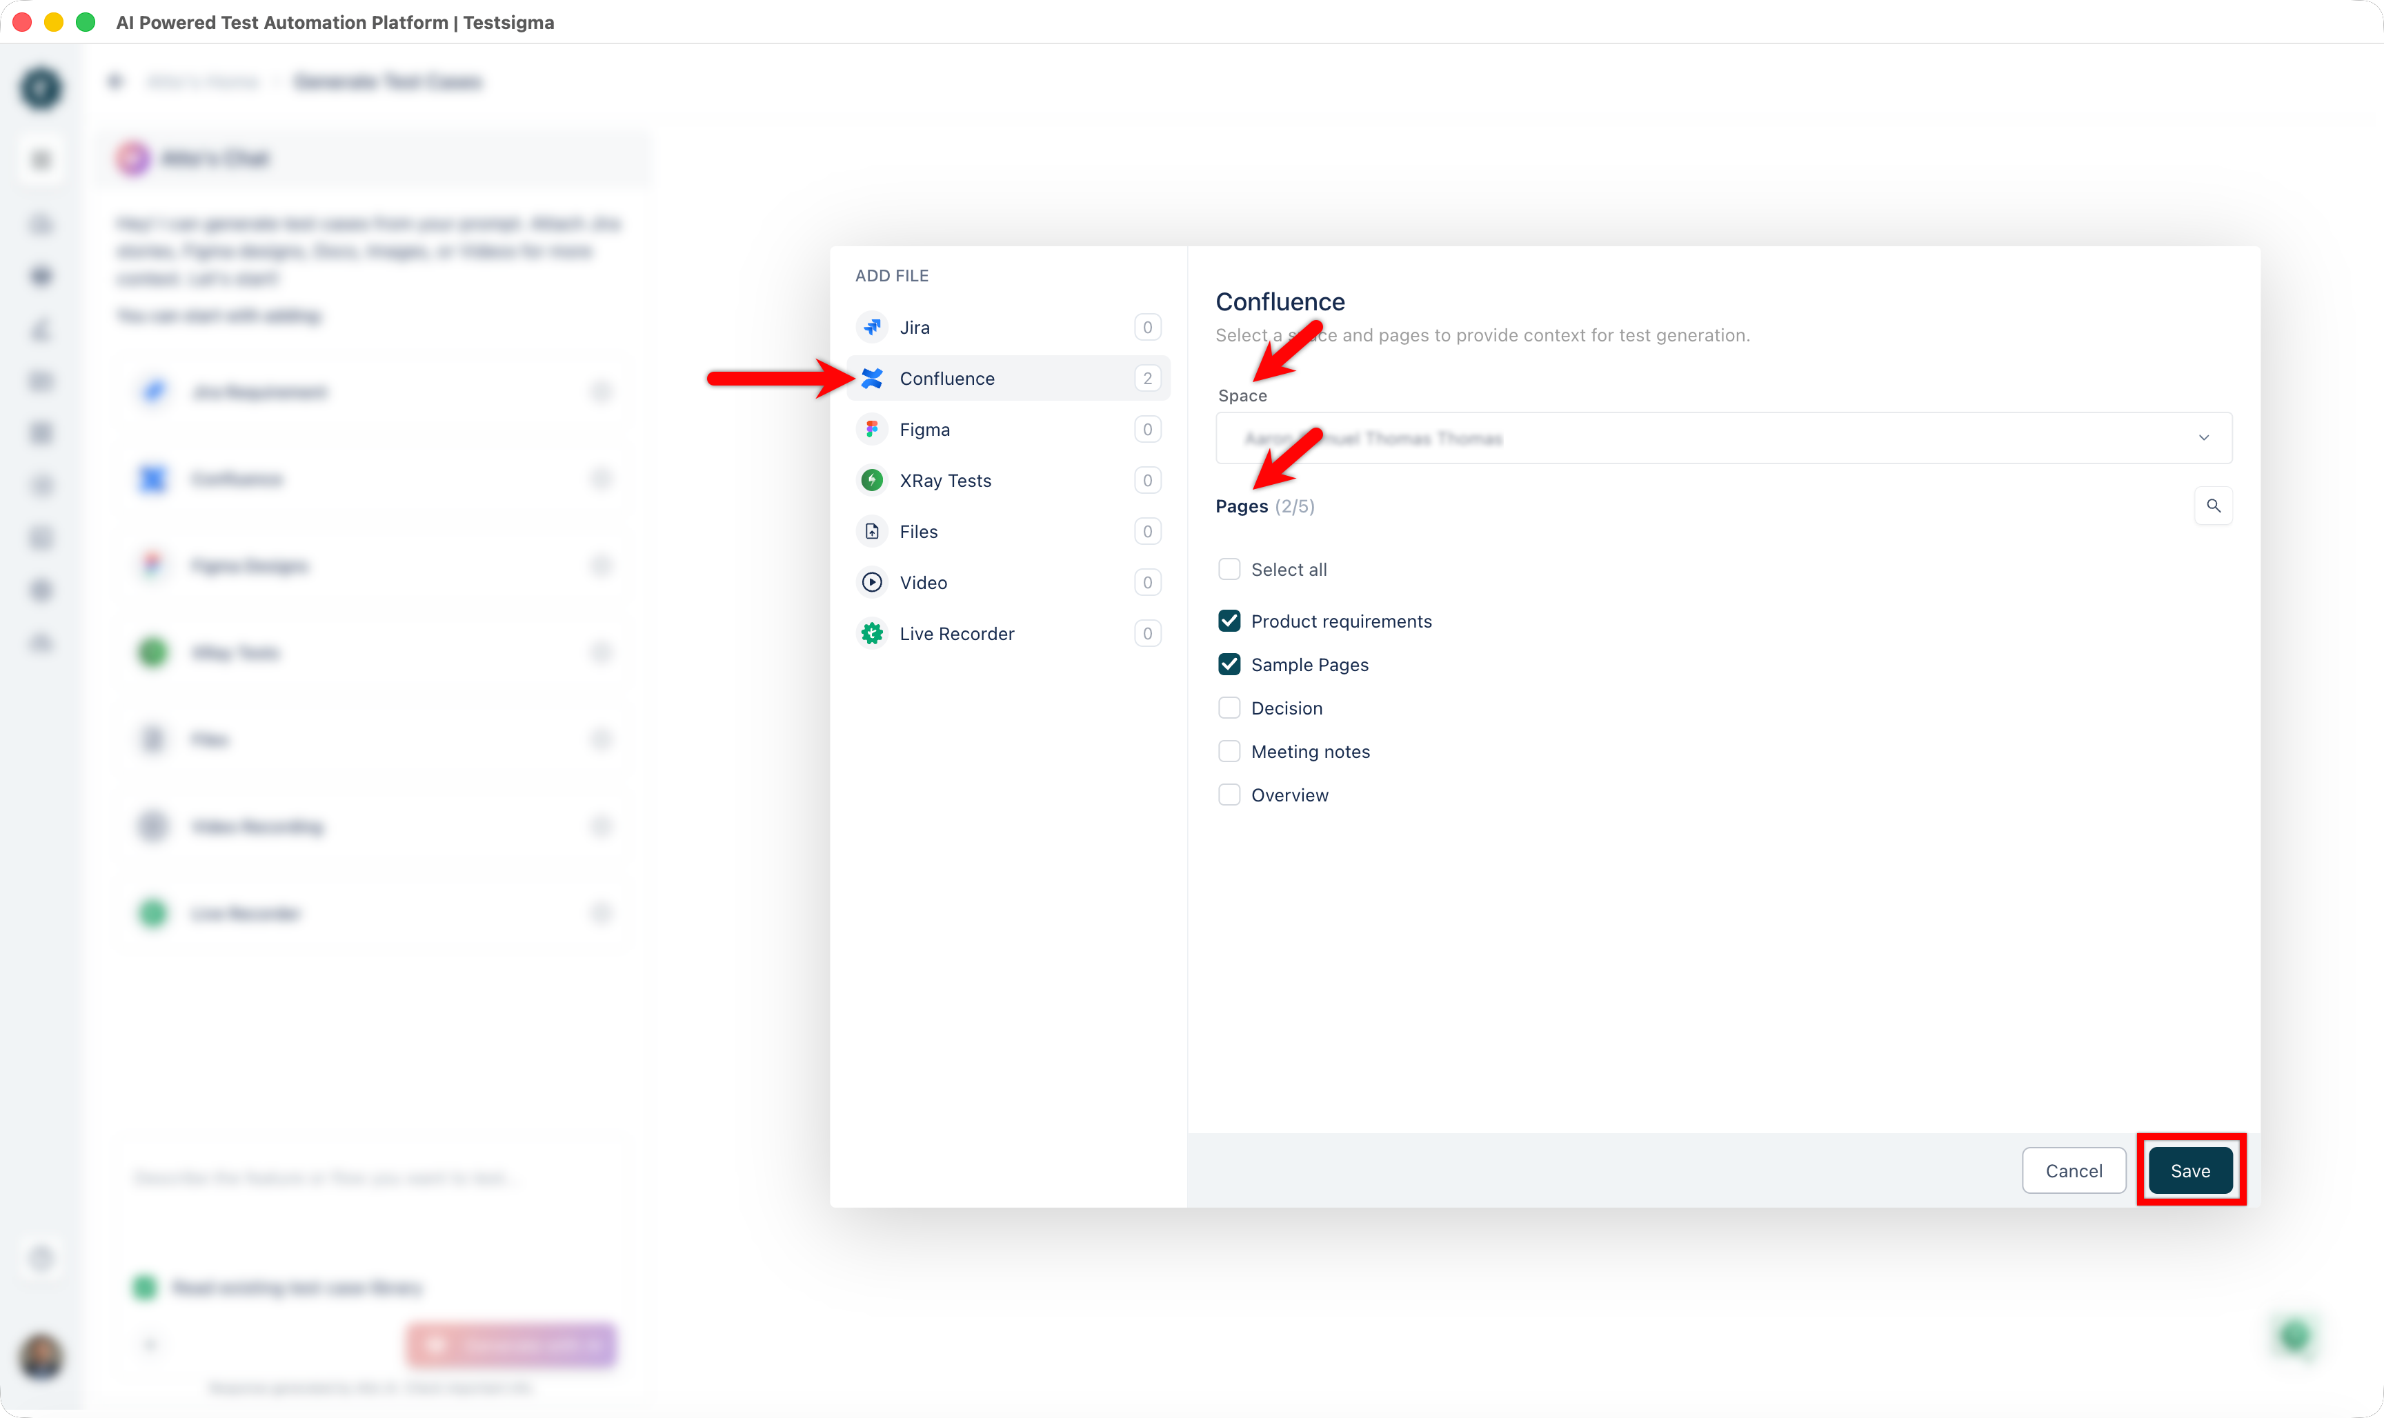Click the Meeting notes label
Image resolution: width=2384 pixels, height=1418 pixels.
click(x=1310, y=752)
